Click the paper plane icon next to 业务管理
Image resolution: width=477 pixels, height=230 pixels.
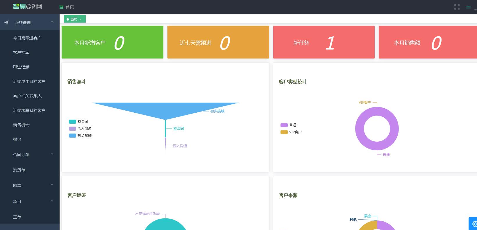coord(6,22)
